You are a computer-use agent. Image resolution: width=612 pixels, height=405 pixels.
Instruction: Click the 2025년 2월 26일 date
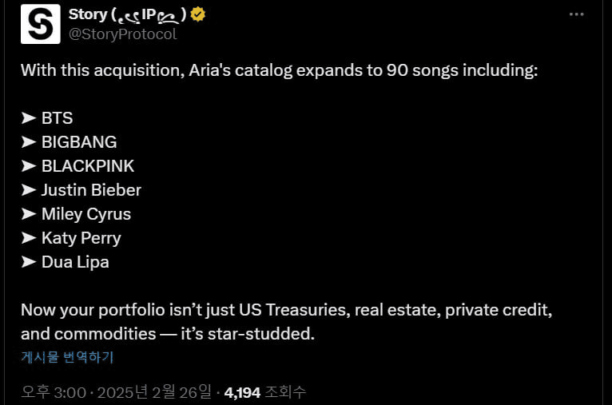[x=153, y=391]
